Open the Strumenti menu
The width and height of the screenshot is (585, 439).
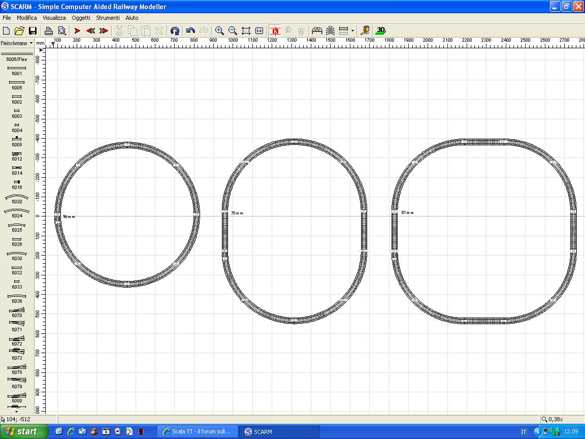point(108,18)
